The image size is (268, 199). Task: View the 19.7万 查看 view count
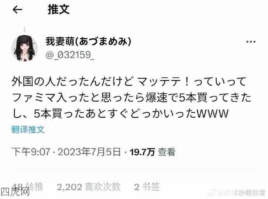153,152
